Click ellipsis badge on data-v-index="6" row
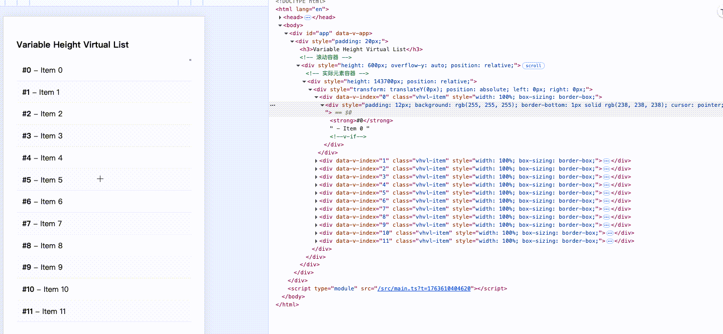 tap(607, 201)
